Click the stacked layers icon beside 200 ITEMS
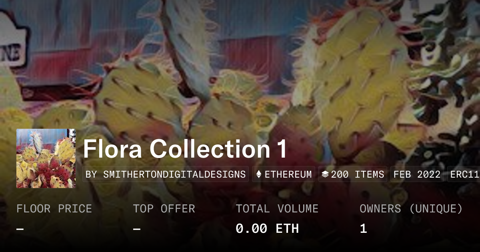Screen dimensions: 480x252 [325, 174]
